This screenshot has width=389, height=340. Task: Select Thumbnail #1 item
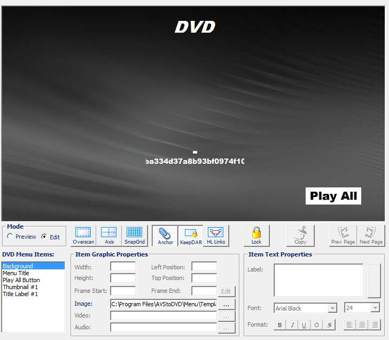click(33, 287)
